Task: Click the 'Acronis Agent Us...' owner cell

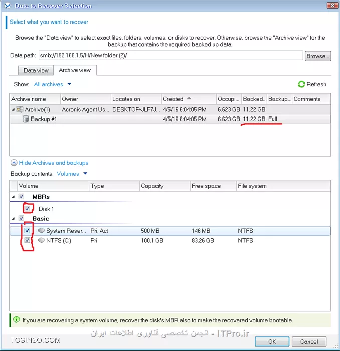Action: point(85,109)
